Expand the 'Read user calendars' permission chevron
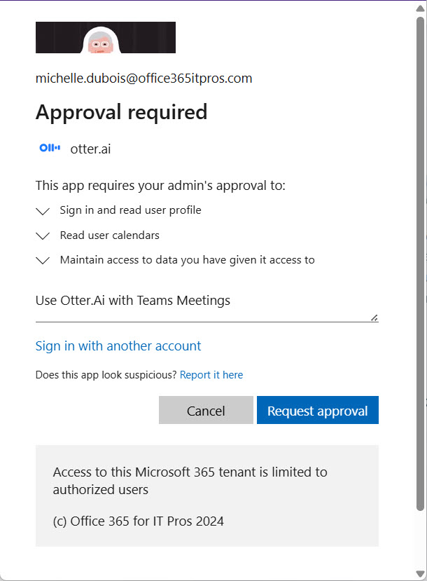427x581 pixels. [43, 235]
